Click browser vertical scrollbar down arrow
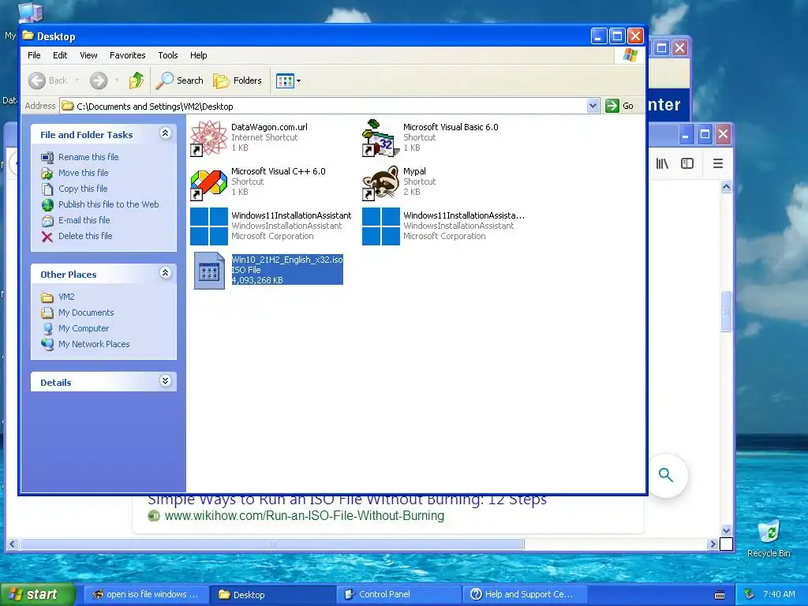This screenshot has width=808, height=606. [726, 530]
